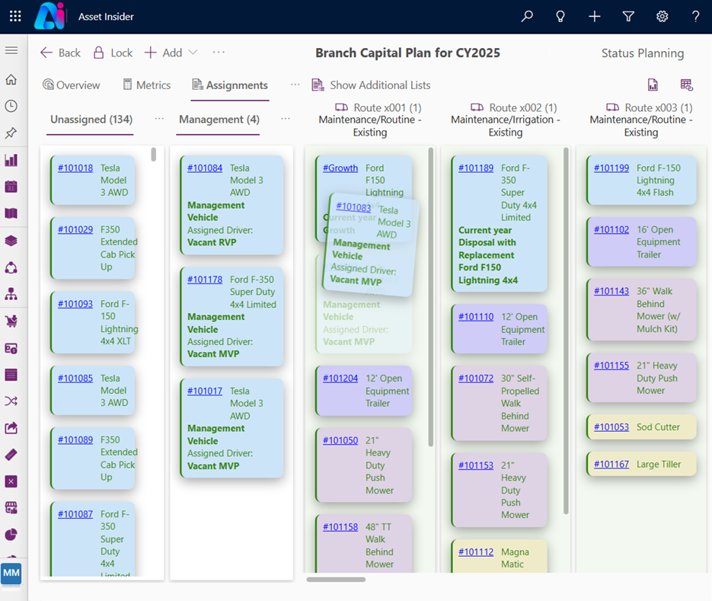The image size is (712, 601).
Task: Open the filter funnel icon
Action: [628, 17]
